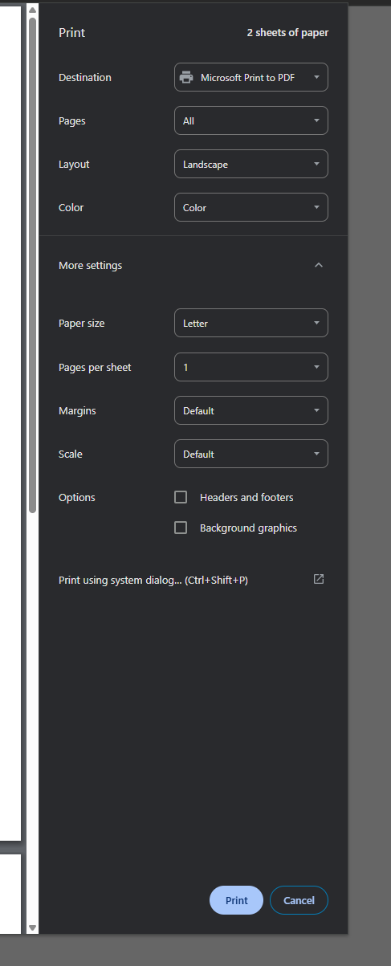391x966 pixels.
Task: Click Print using system dialog link
Action: pos(153,580)
